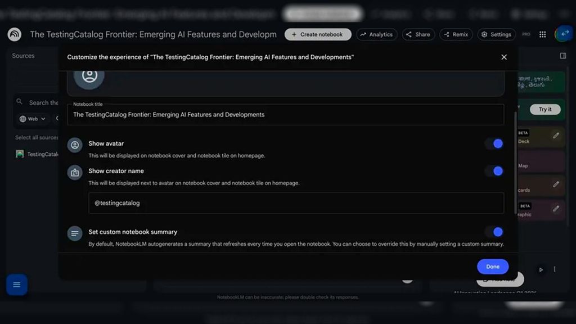Open the Google apps grid icon

[x=543, y=34]
